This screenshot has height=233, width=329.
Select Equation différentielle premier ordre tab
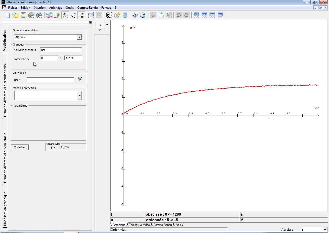tap(5, 90)
